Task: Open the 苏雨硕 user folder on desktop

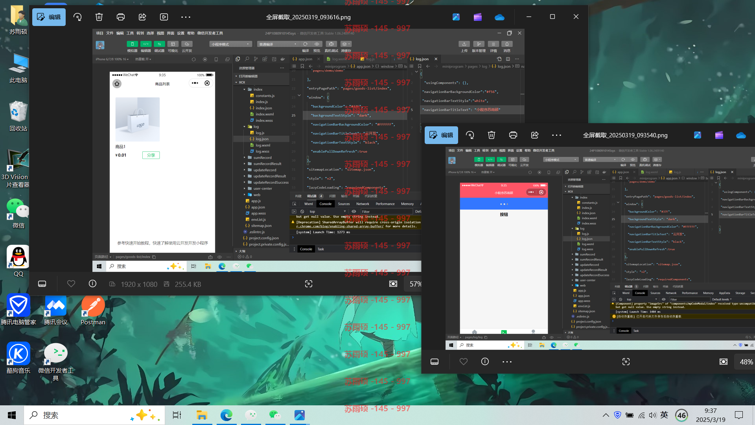Action: 18,20
